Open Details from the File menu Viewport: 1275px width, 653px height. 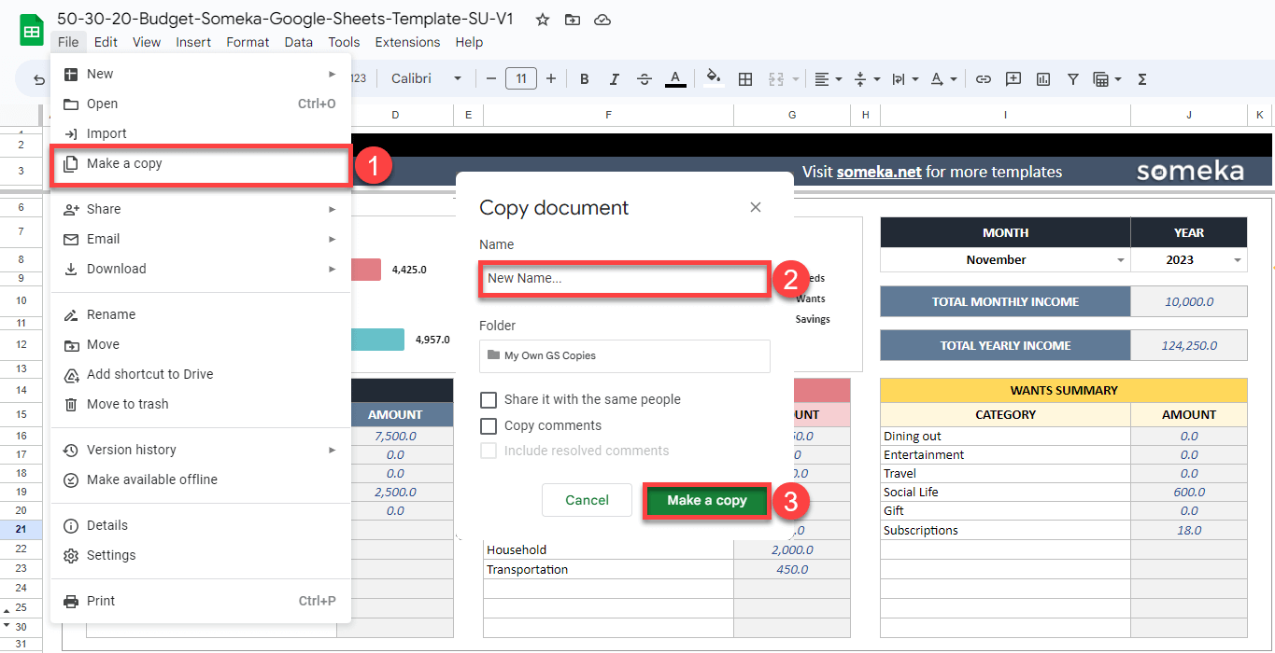click(x=200, y=525)
